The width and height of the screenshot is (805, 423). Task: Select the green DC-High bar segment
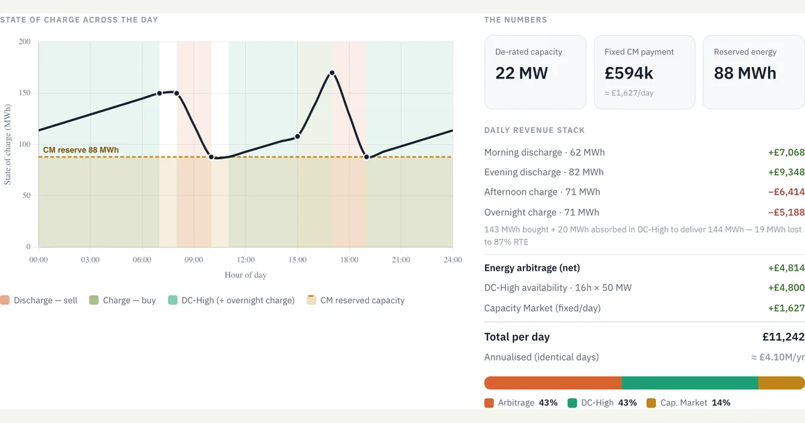(690, 383)
